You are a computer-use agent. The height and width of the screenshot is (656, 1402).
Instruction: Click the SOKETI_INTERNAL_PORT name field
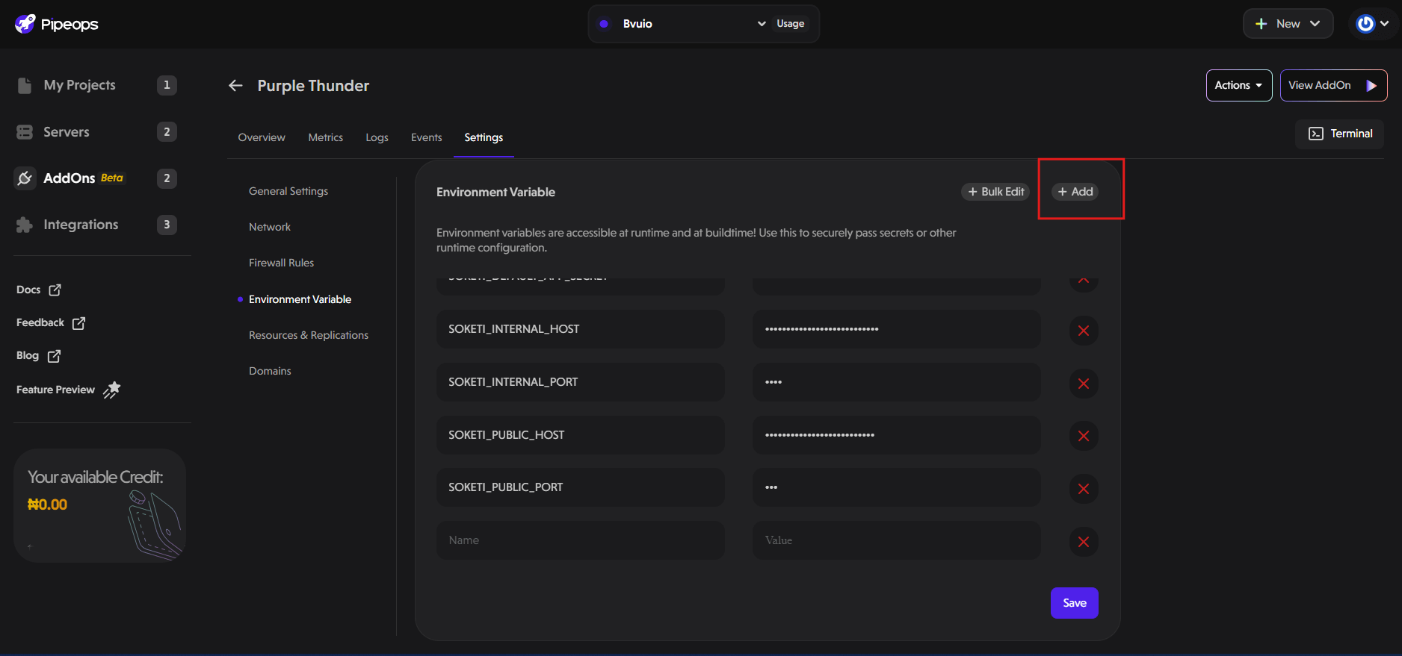[581, 382]
